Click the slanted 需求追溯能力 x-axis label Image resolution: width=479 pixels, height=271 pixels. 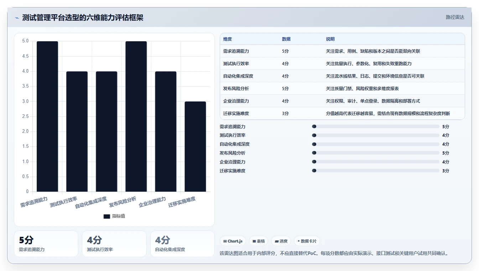coord(34,202)
